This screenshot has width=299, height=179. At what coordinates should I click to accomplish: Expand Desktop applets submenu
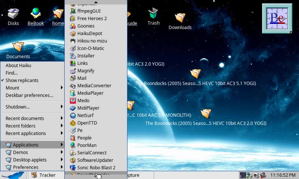(32, 160)
